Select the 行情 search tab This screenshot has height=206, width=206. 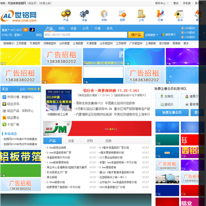[97, 29]
